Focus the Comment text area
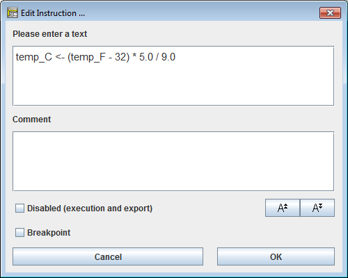The height and width of the screenshot is (278, 348). point(173,161)
